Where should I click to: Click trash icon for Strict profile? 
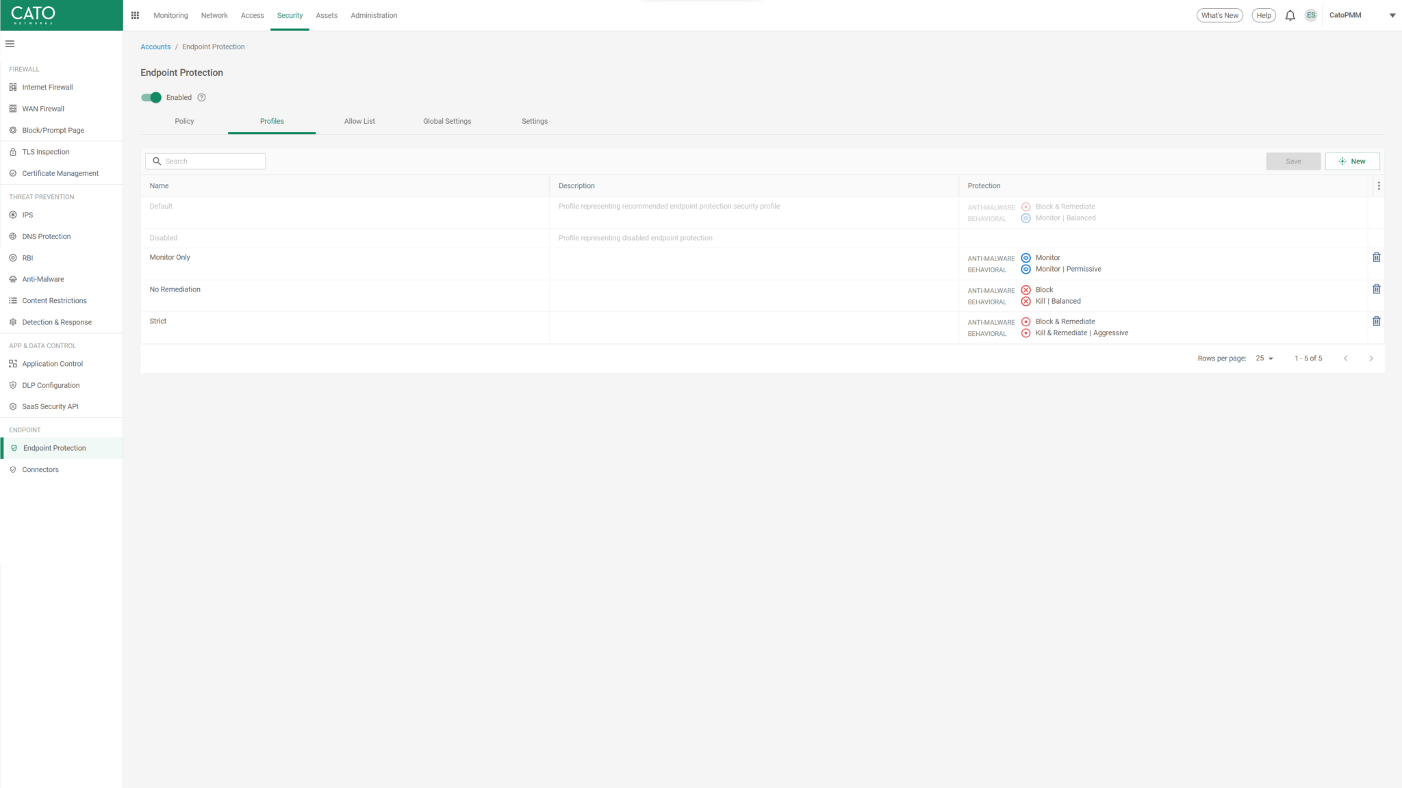coord(1376,321)
